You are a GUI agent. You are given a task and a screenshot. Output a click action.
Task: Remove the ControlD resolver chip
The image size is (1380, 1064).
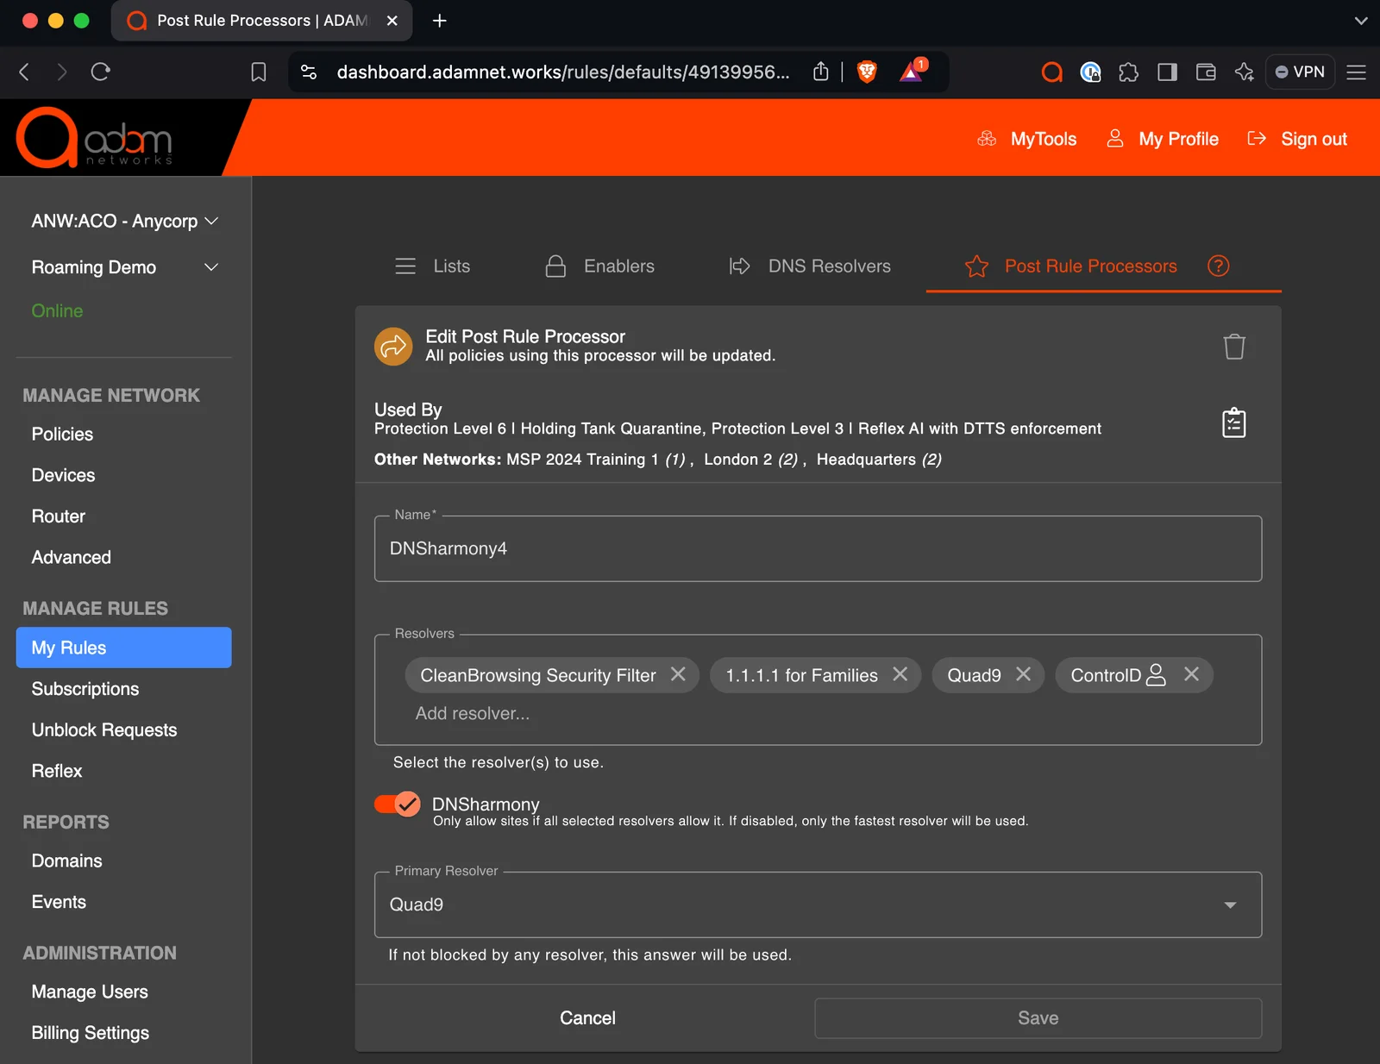point(1191,674)
